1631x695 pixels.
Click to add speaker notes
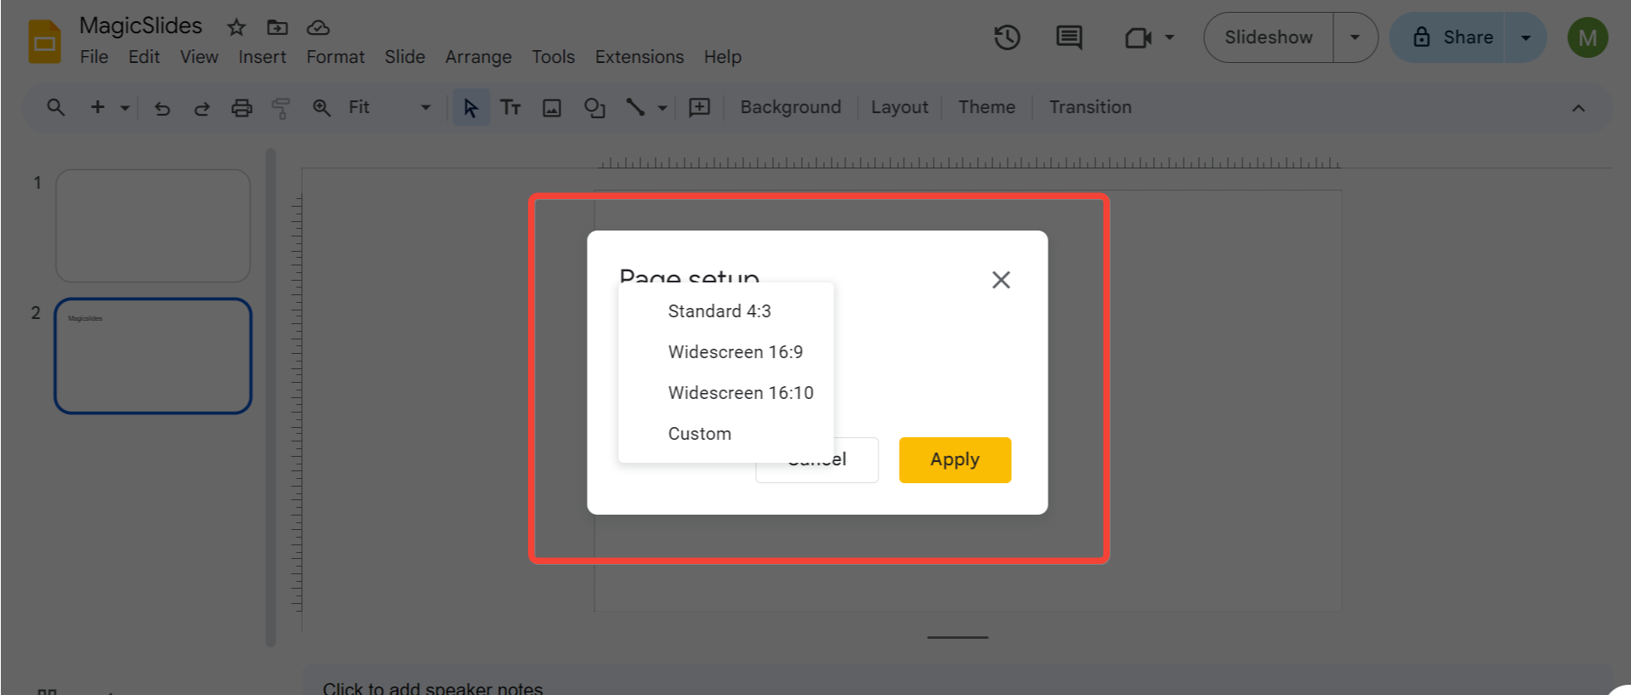click(x=432, y=688)
